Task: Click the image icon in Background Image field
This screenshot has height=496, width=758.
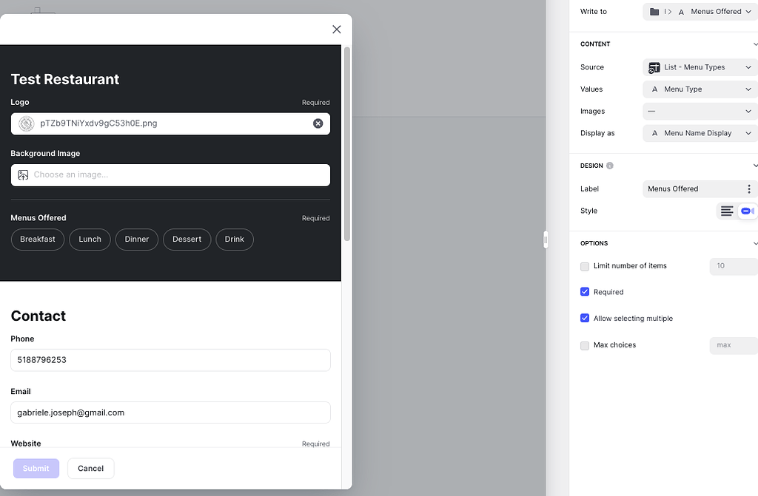Action: coord(23,175)
